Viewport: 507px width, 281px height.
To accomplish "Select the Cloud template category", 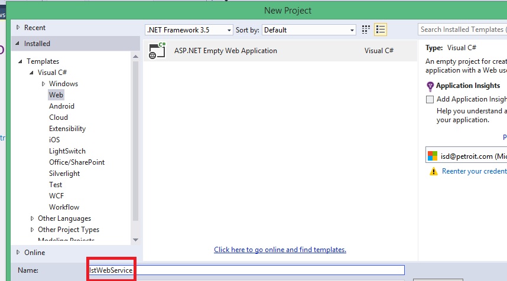I will click(58, 117).
